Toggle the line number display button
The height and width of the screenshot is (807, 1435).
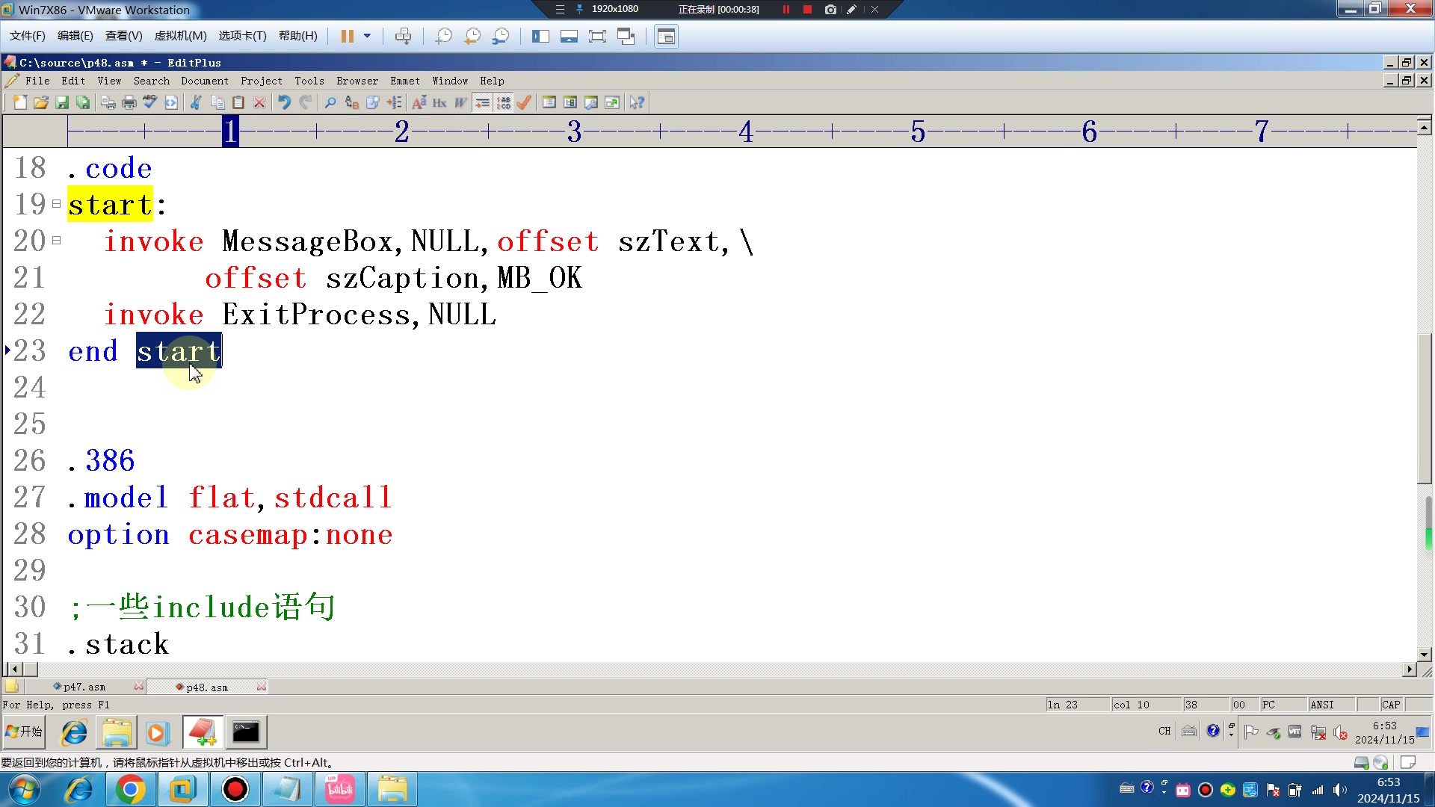tap(504, 103)
